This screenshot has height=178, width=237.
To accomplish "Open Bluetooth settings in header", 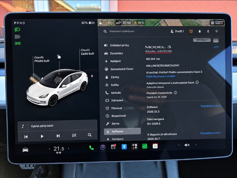I will coord(208,31).
